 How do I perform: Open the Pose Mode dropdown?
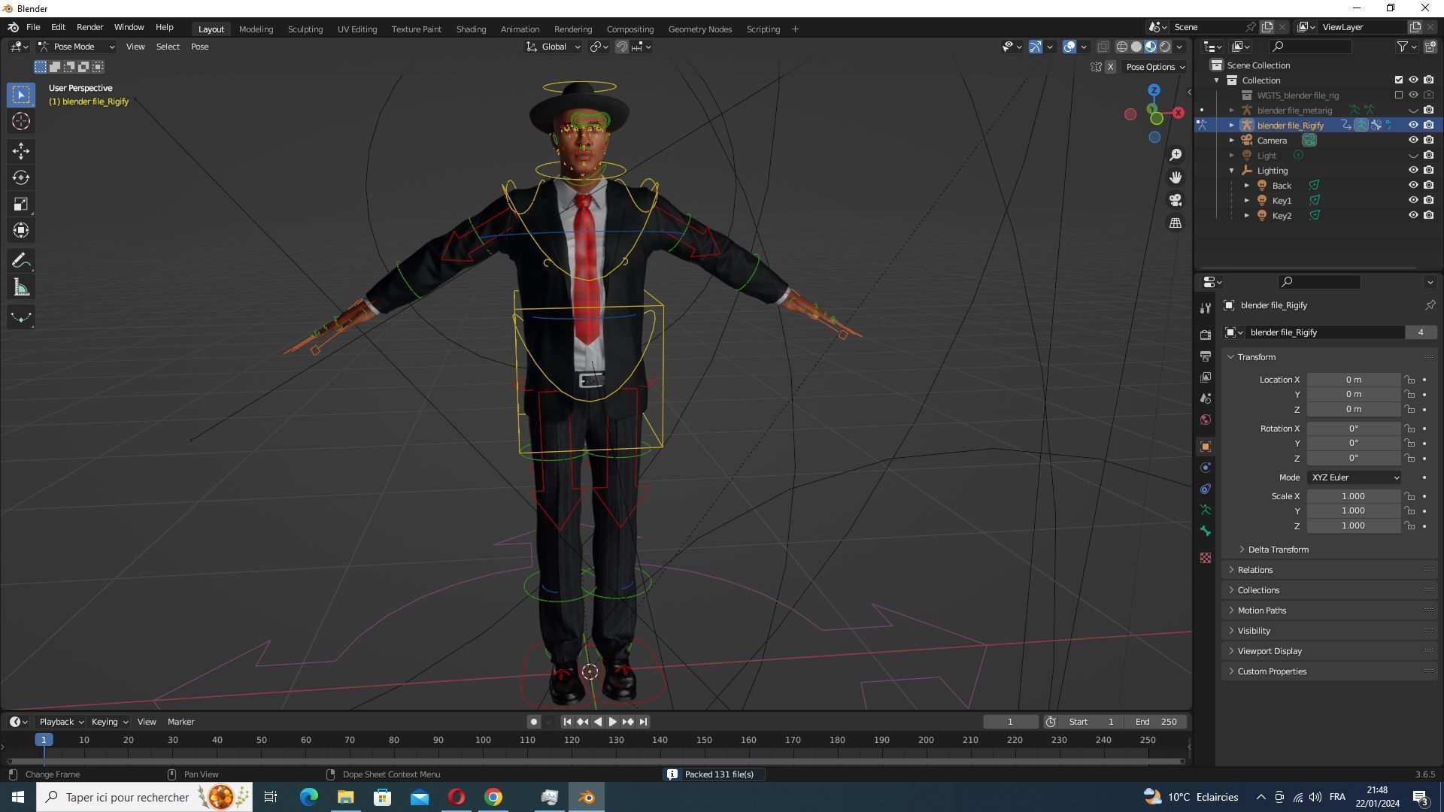(x=77, y=47)
